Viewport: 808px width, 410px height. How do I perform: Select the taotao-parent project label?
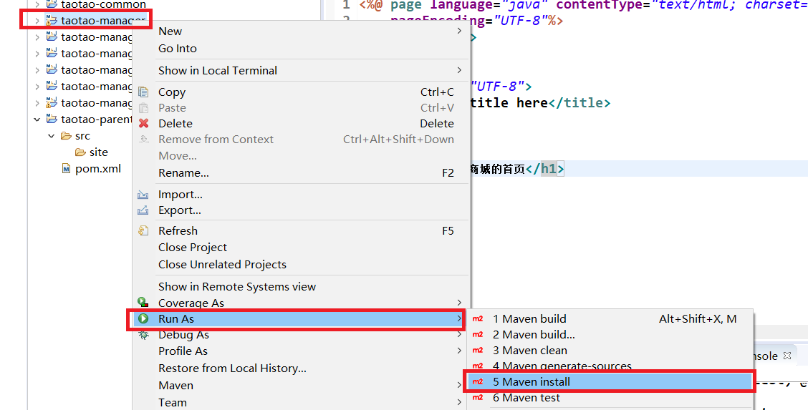coord(97,119)
